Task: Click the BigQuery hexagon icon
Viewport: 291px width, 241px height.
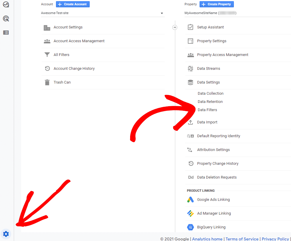Action: coord(190,227)
